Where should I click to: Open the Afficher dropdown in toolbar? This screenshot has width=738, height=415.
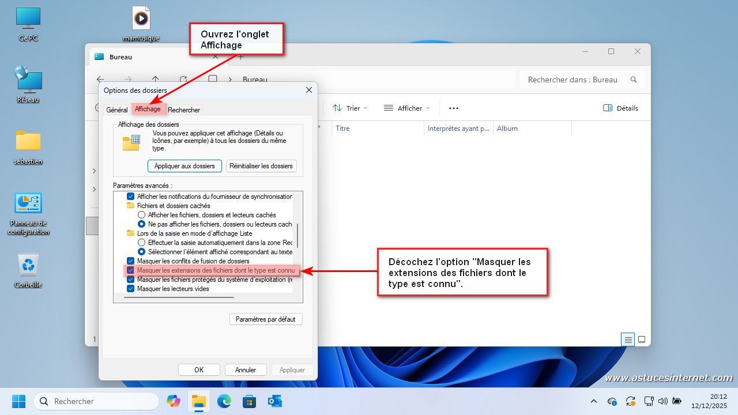pyautogui.click(x=406, y=108)
